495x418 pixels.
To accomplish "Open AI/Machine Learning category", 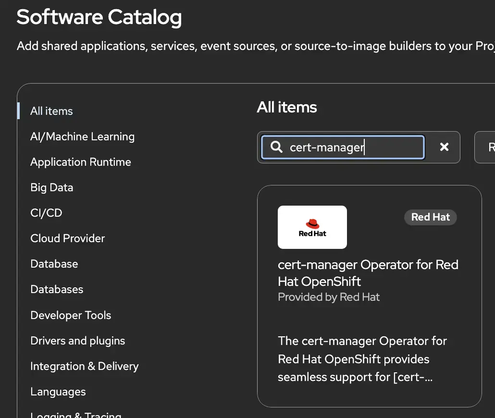I will click(x=82, y=137).
